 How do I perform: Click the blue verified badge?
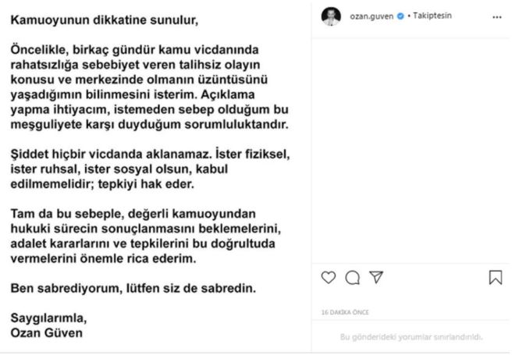[x=400, y=16]
